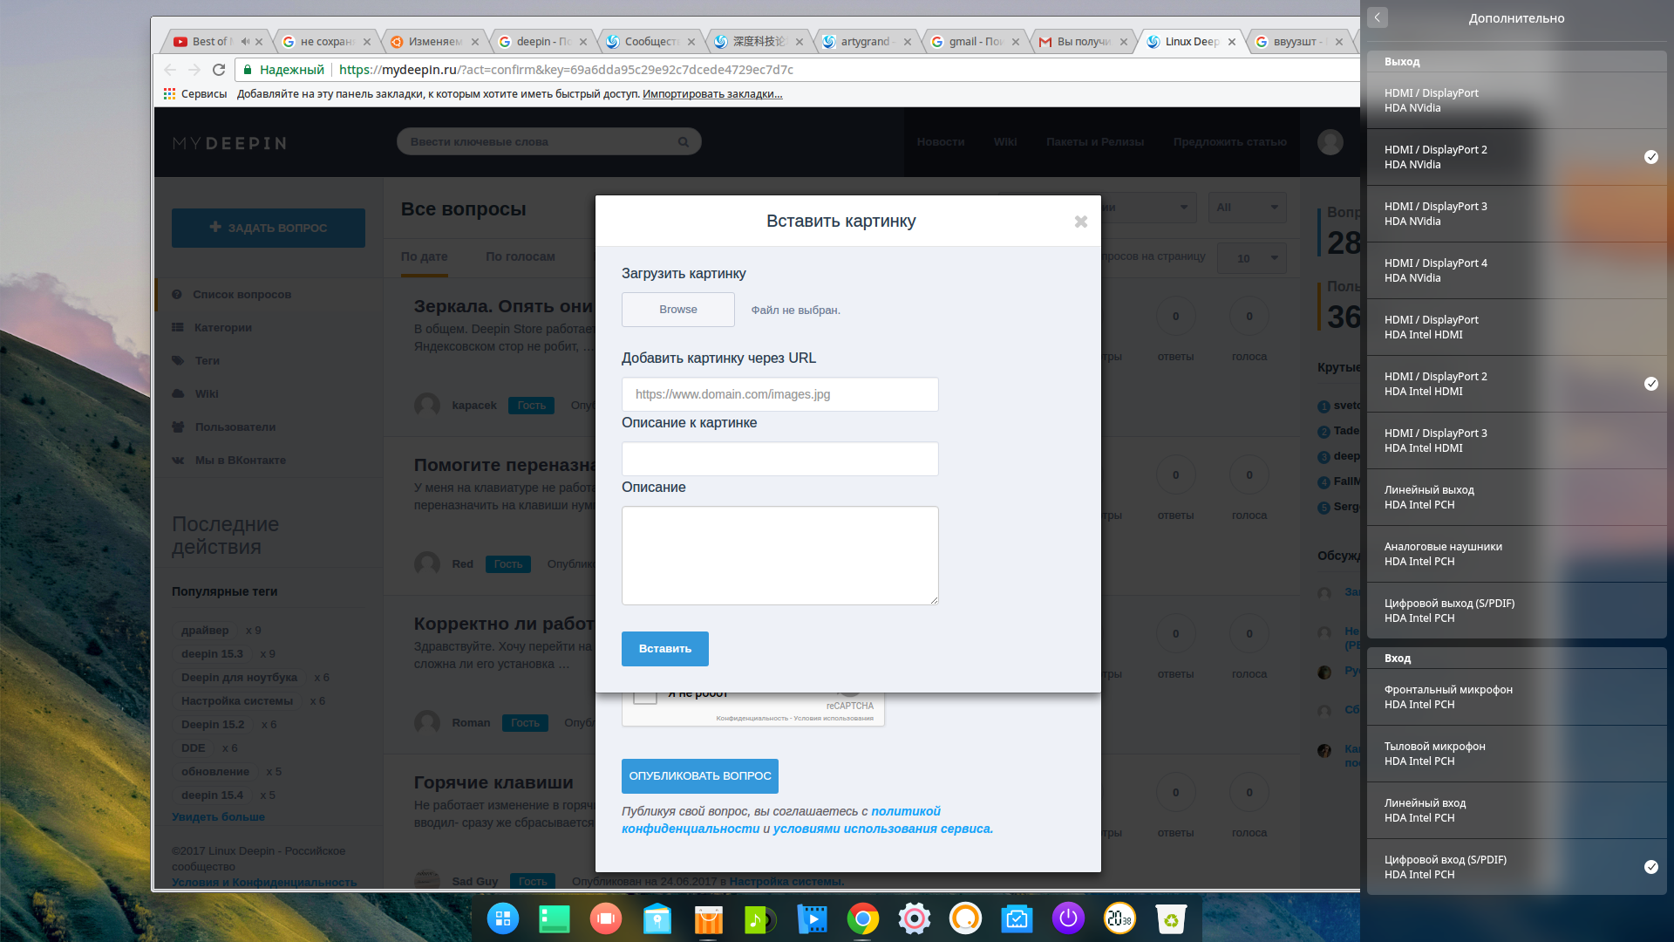Select the По голосам tab in questions
1674x942 pixels.
point(521,256)
